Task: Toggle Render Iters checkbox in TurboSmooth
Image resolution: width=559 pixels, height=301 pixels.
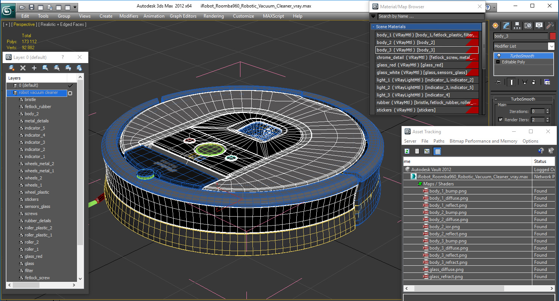Action: 500,120
